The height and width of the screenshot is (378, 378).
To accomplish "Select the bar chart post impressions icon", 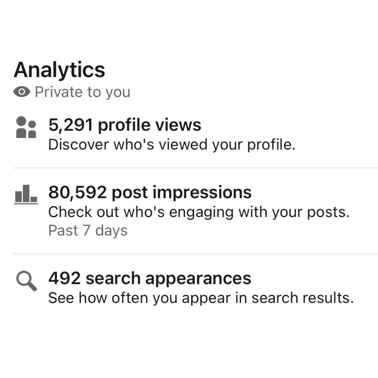I will pos(26,194).
